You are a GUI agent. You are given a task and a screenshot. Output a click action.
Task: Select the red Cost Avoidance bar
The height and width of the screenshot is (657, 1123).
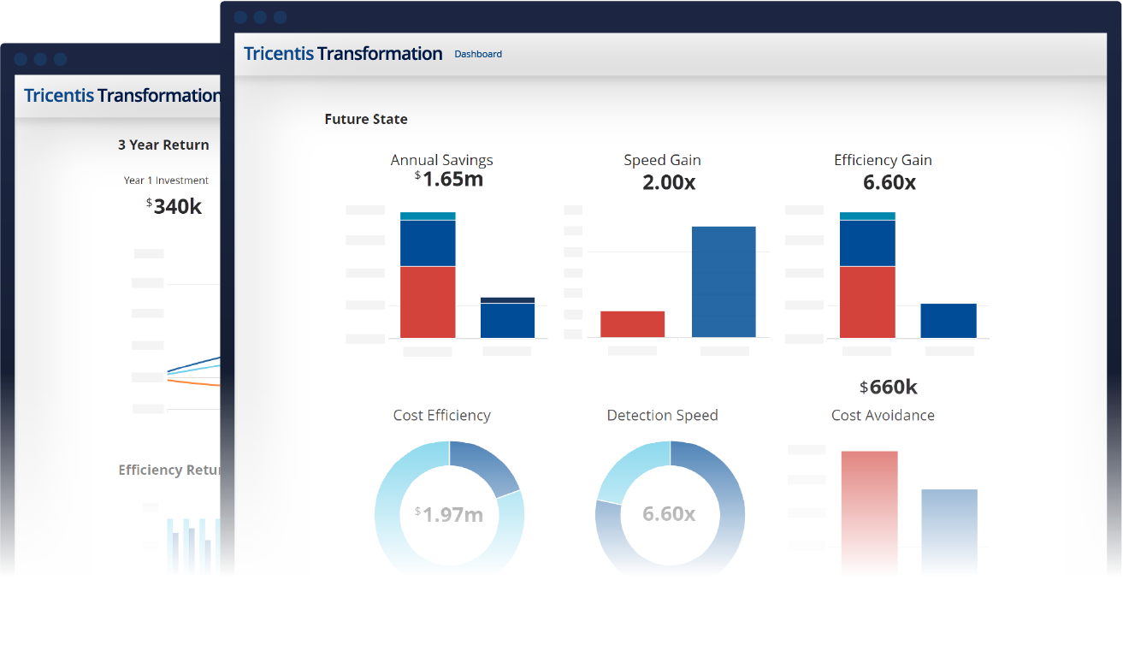pos(869,512)
